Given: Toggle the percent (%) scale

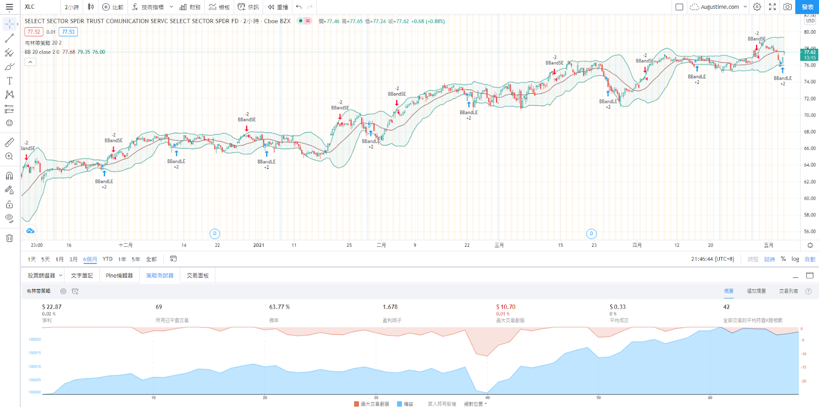Looking at the screenshot, I should tap(783, 259).
